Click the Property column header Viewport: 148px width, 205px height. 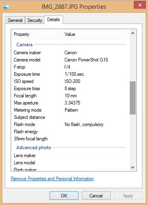(37, 34)
